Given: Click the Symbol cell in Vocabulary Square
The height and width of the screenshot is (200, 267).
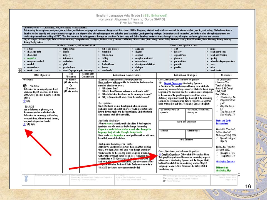Looking at the screenshot, I should click(x=172, y=134).
